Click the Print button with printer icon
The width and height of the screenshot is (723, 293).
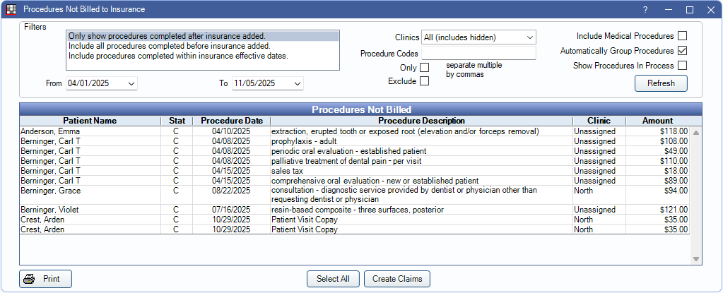click(45, 279)
